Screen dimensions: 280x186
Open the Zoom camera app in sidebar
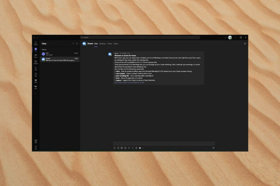click(x=36, y=87)
